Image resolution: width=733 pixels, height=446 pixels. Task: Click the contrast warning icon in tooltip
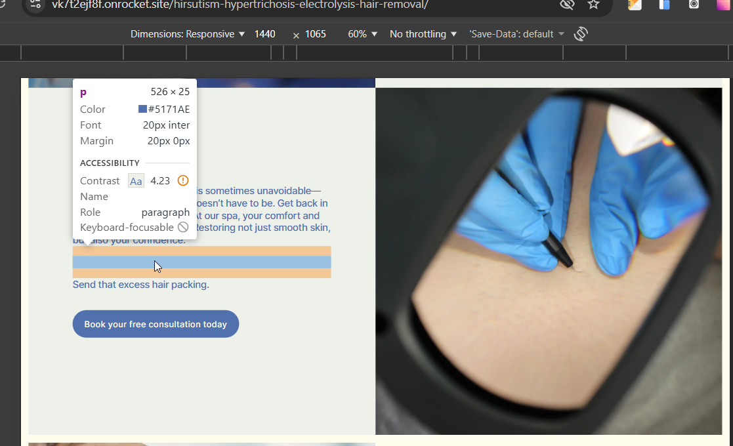coord(183,180)
